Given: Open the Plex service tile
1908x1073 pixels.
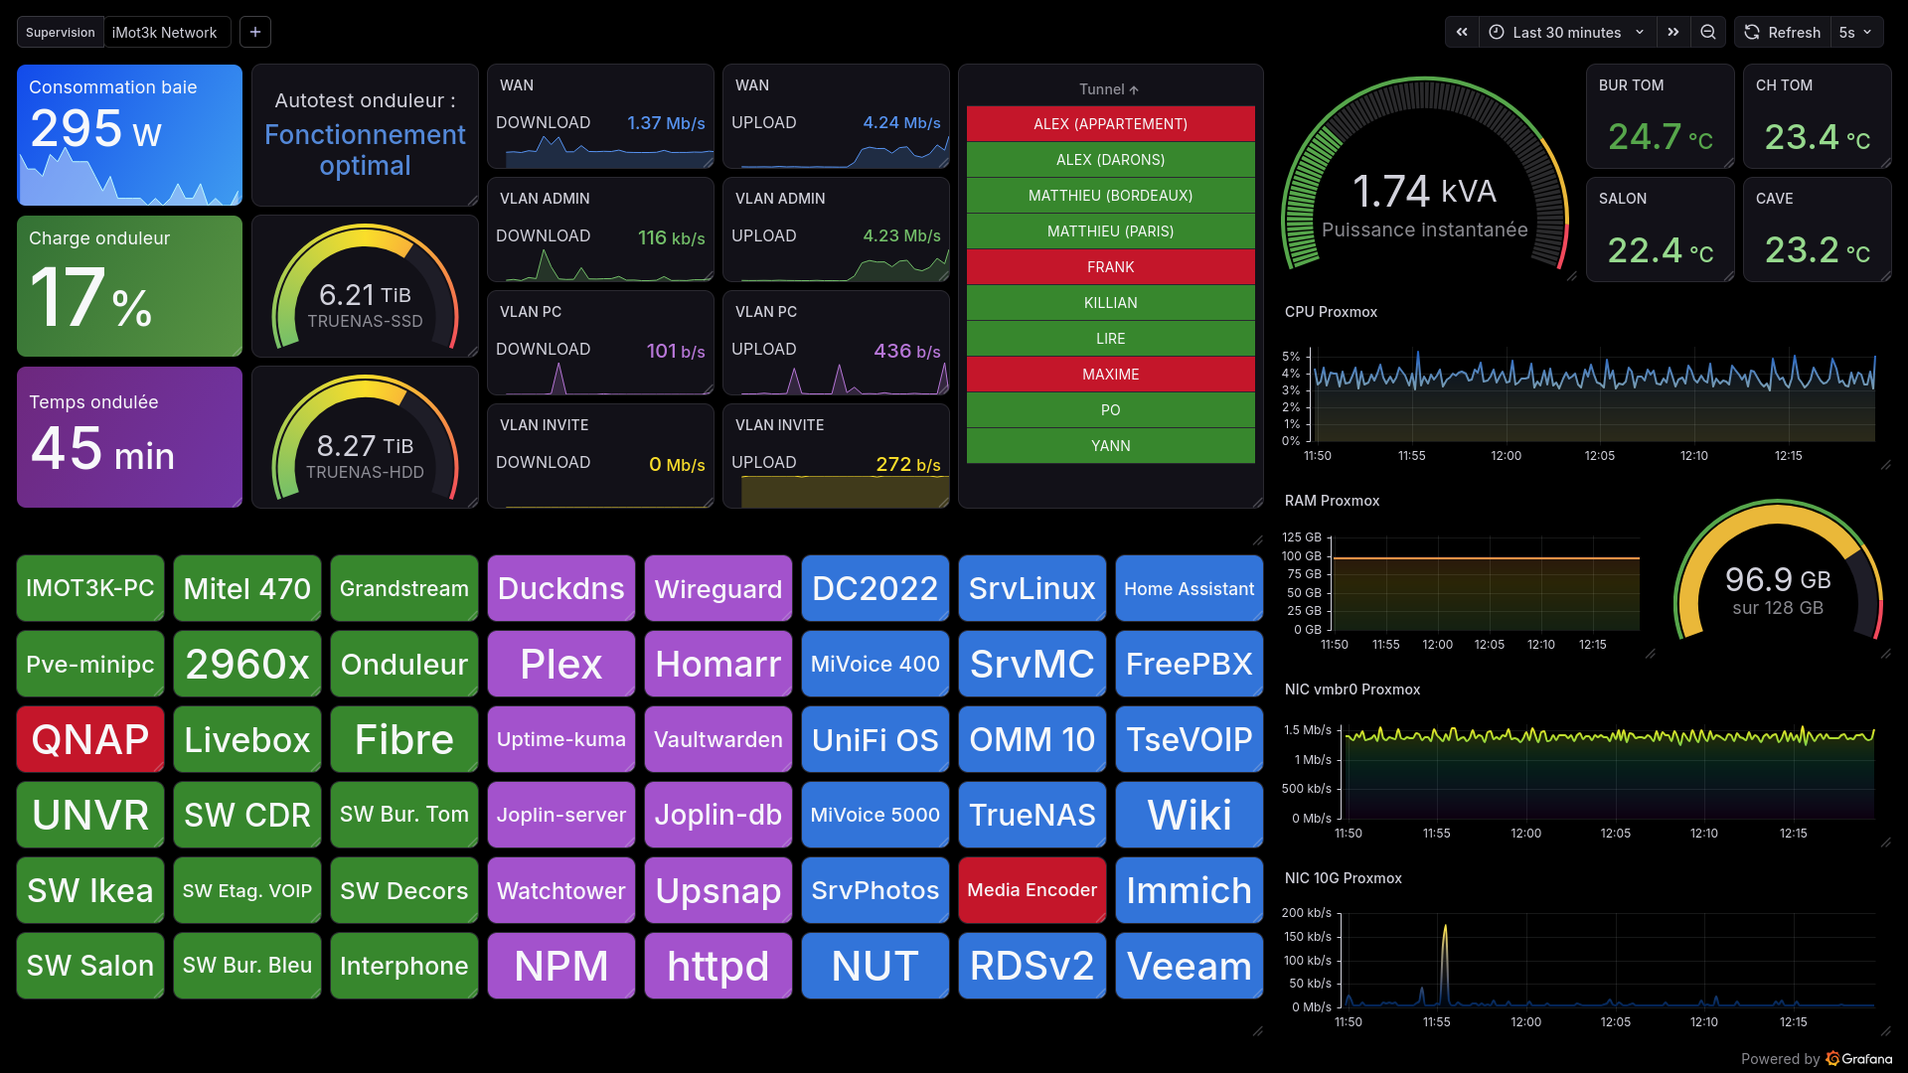Looking at the screenshot, I should (x=561, y=664).
